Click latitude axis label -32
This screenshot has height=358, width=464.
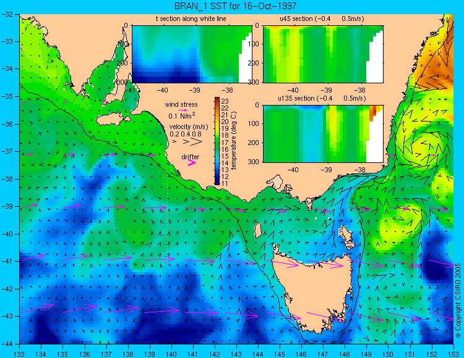(x=7, y=14)
